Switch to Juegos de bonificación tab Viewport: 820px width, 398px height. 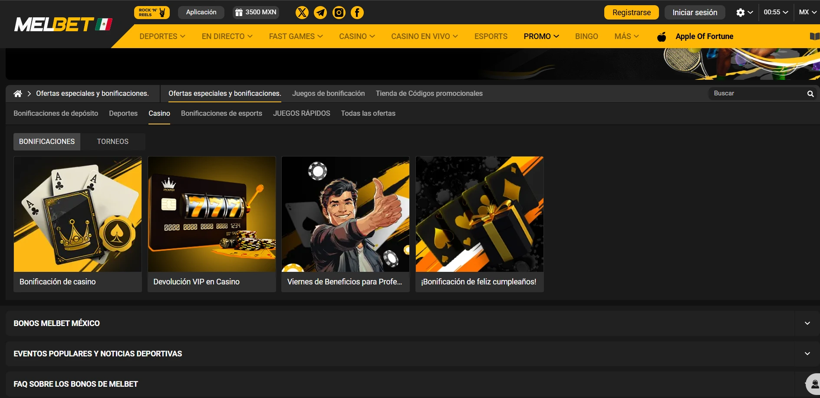pos(329,94)
